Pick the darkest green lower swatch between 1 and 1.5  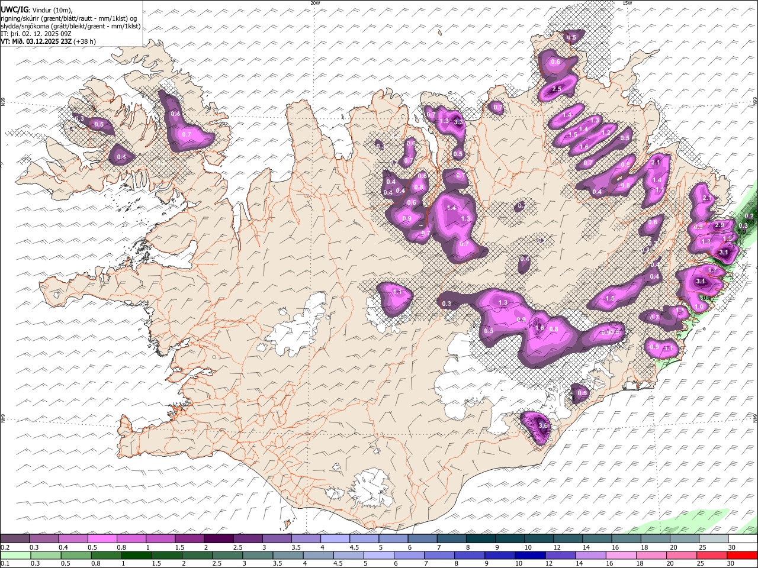tap(136, 556)
